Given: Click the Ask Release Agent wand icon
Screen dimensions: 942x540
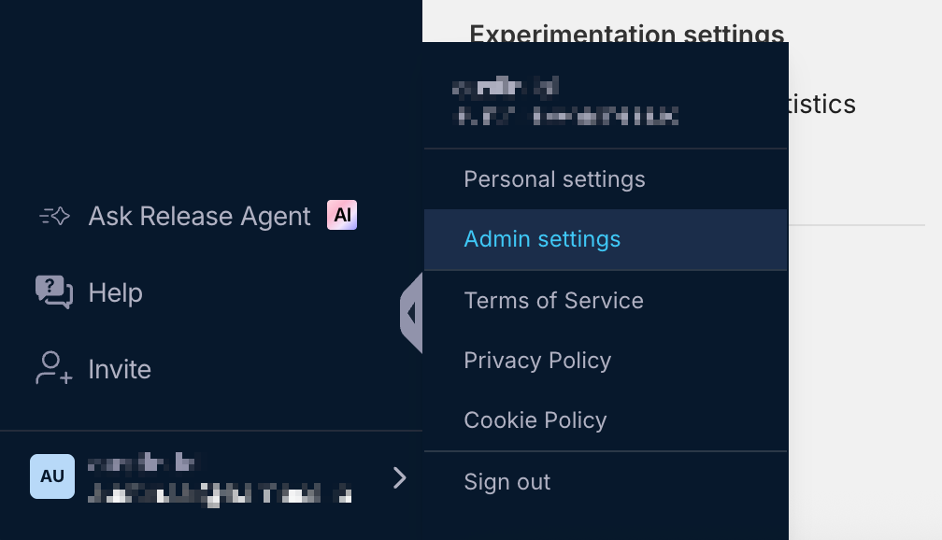Looking at the screenshot, I should tap(53, 216).
